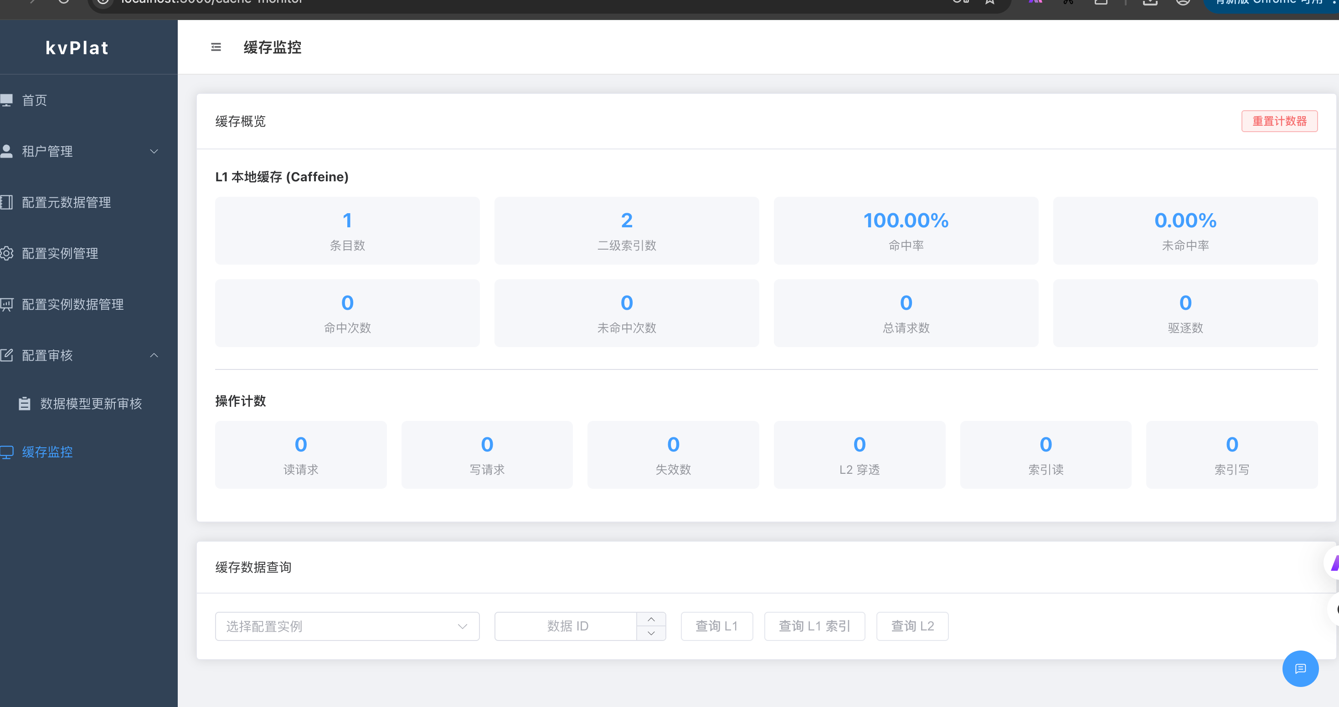Click the 数据 ID input field
The height and width of the screenshot is (707, 1339).
[x=566, y=626]
